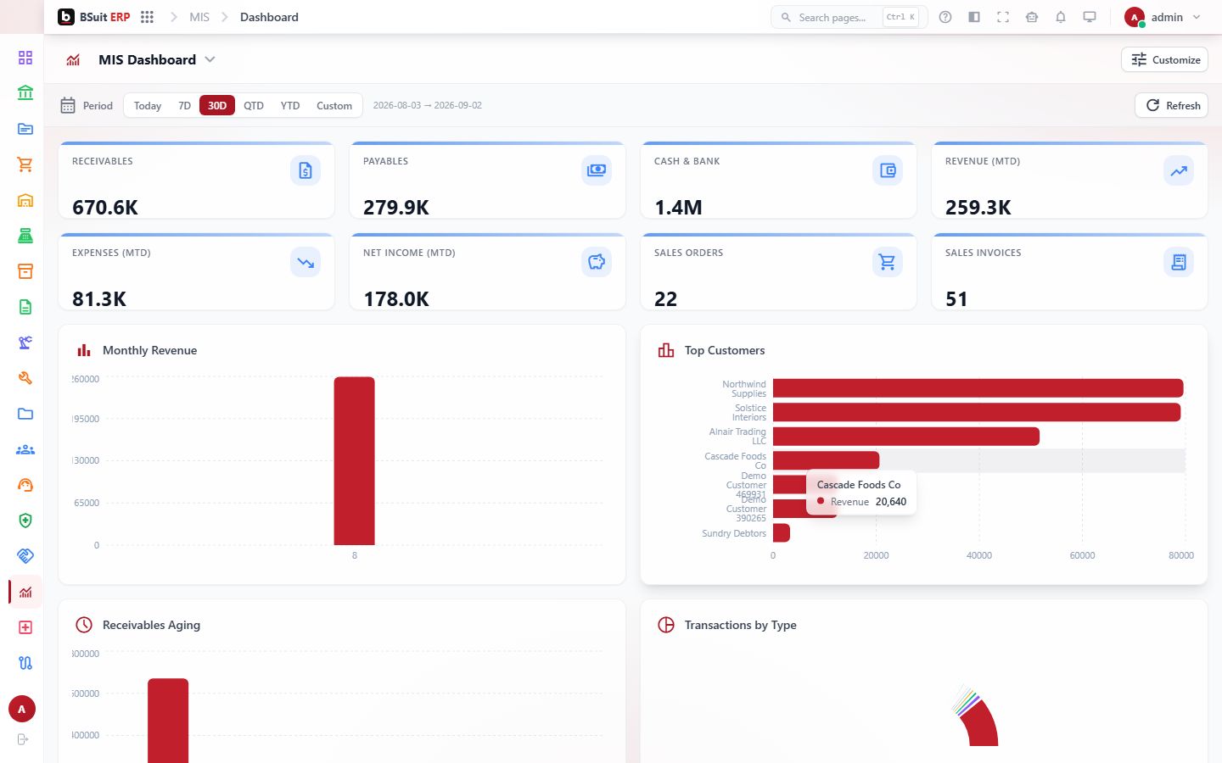Focus the Search pages input
1222x763 pixels.
point(849,17)
